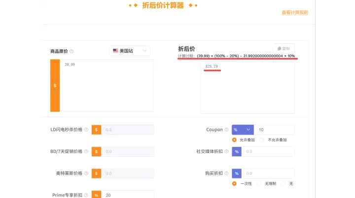This screenshot has height=198, width=355.
Task: Click the dollar icon for BD/7天促销价格
Action: [x=97, y=151]
